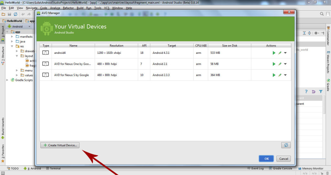
Task: Open the Favorites side tab
Action: 3,153
